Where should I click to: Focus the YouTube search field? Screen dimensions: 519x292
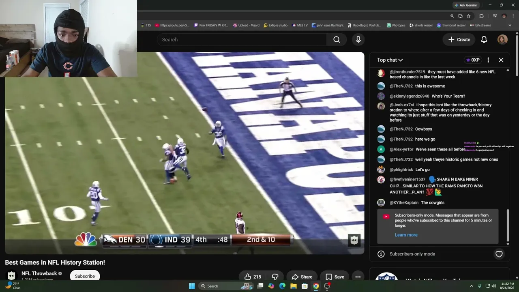tap(242, 39)
